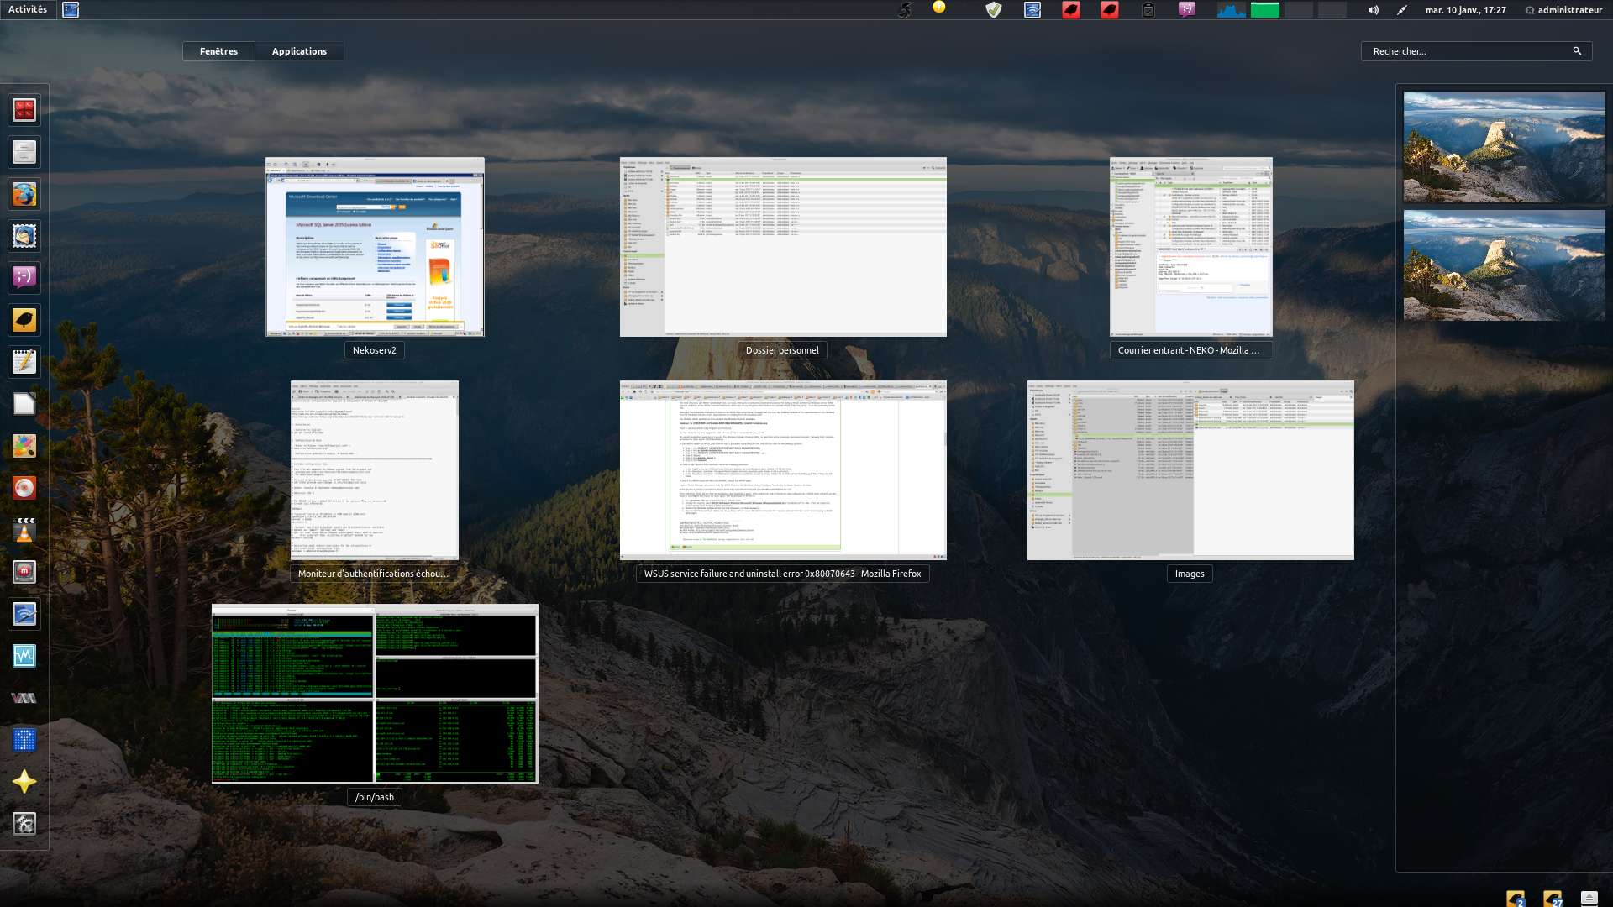Select the /bin/bash terminal window
1613x907 pixels.
(x=375, y=694)
